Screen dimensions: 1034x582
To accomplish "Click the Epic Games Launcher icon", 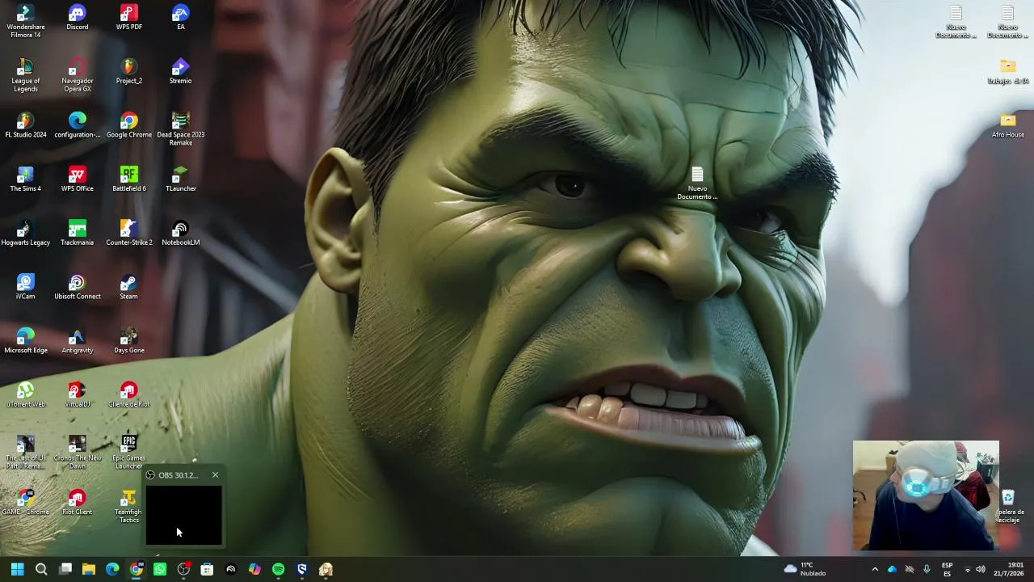I will pos(129,453).
